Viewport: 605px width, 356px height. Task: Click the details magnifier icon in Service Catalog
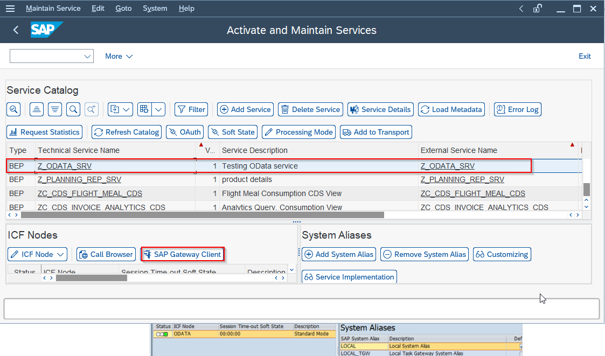tap(13, 109)
